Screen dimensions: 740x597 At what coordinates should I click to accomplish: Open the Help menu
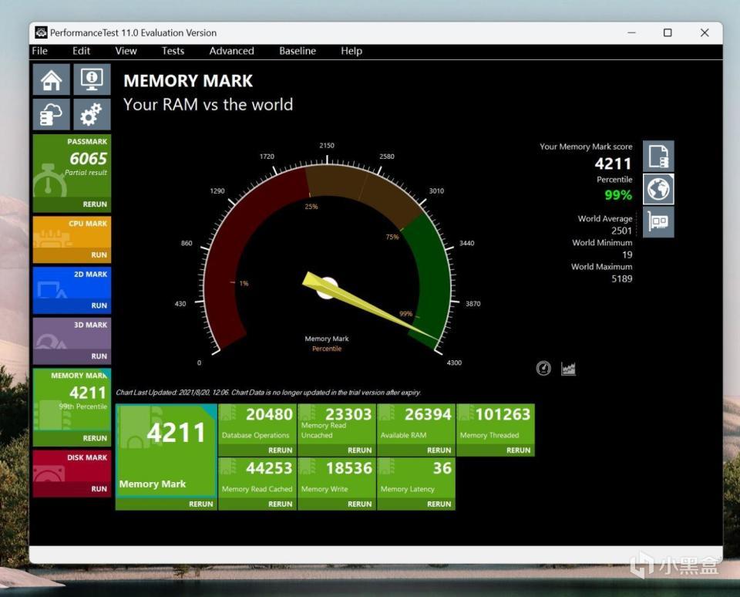pos(351,51)
